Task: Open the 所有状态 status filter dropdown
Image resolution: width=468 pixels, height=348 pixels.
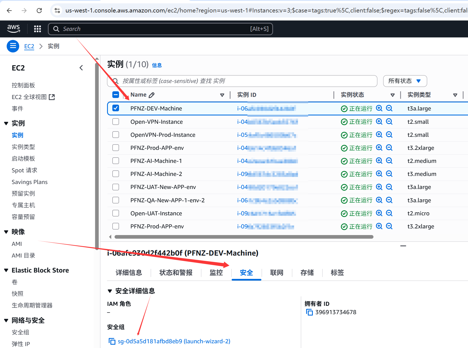Action: click(405, 81)
